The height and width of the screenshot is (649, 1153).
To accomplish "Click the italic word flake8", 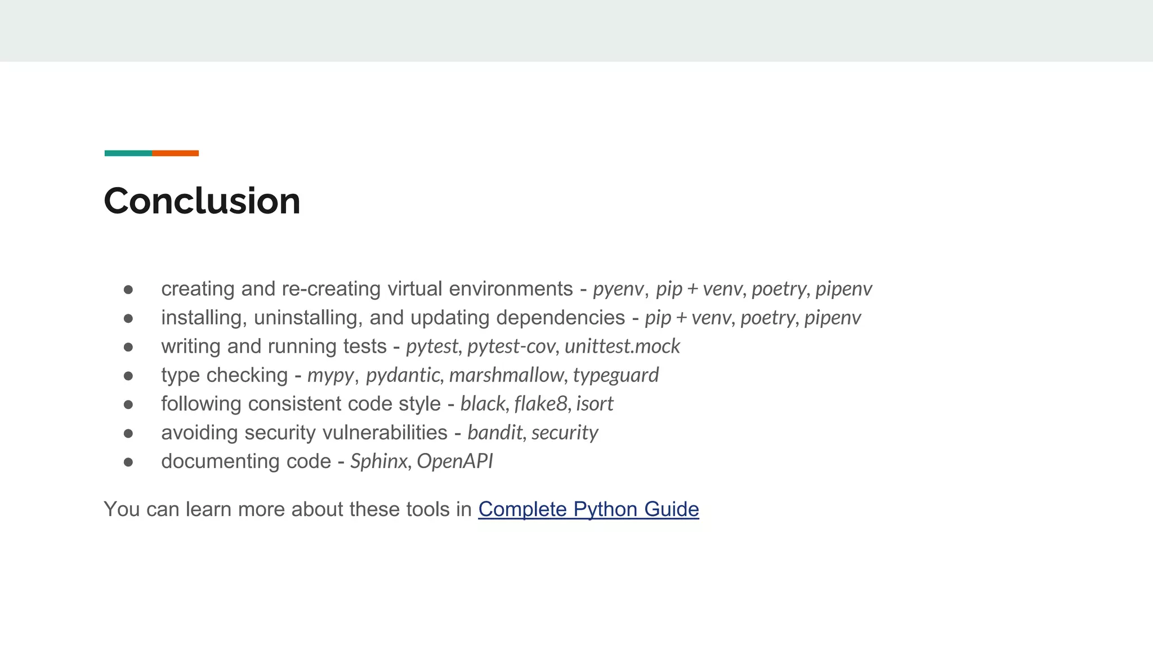I will [x=540, y=404].
